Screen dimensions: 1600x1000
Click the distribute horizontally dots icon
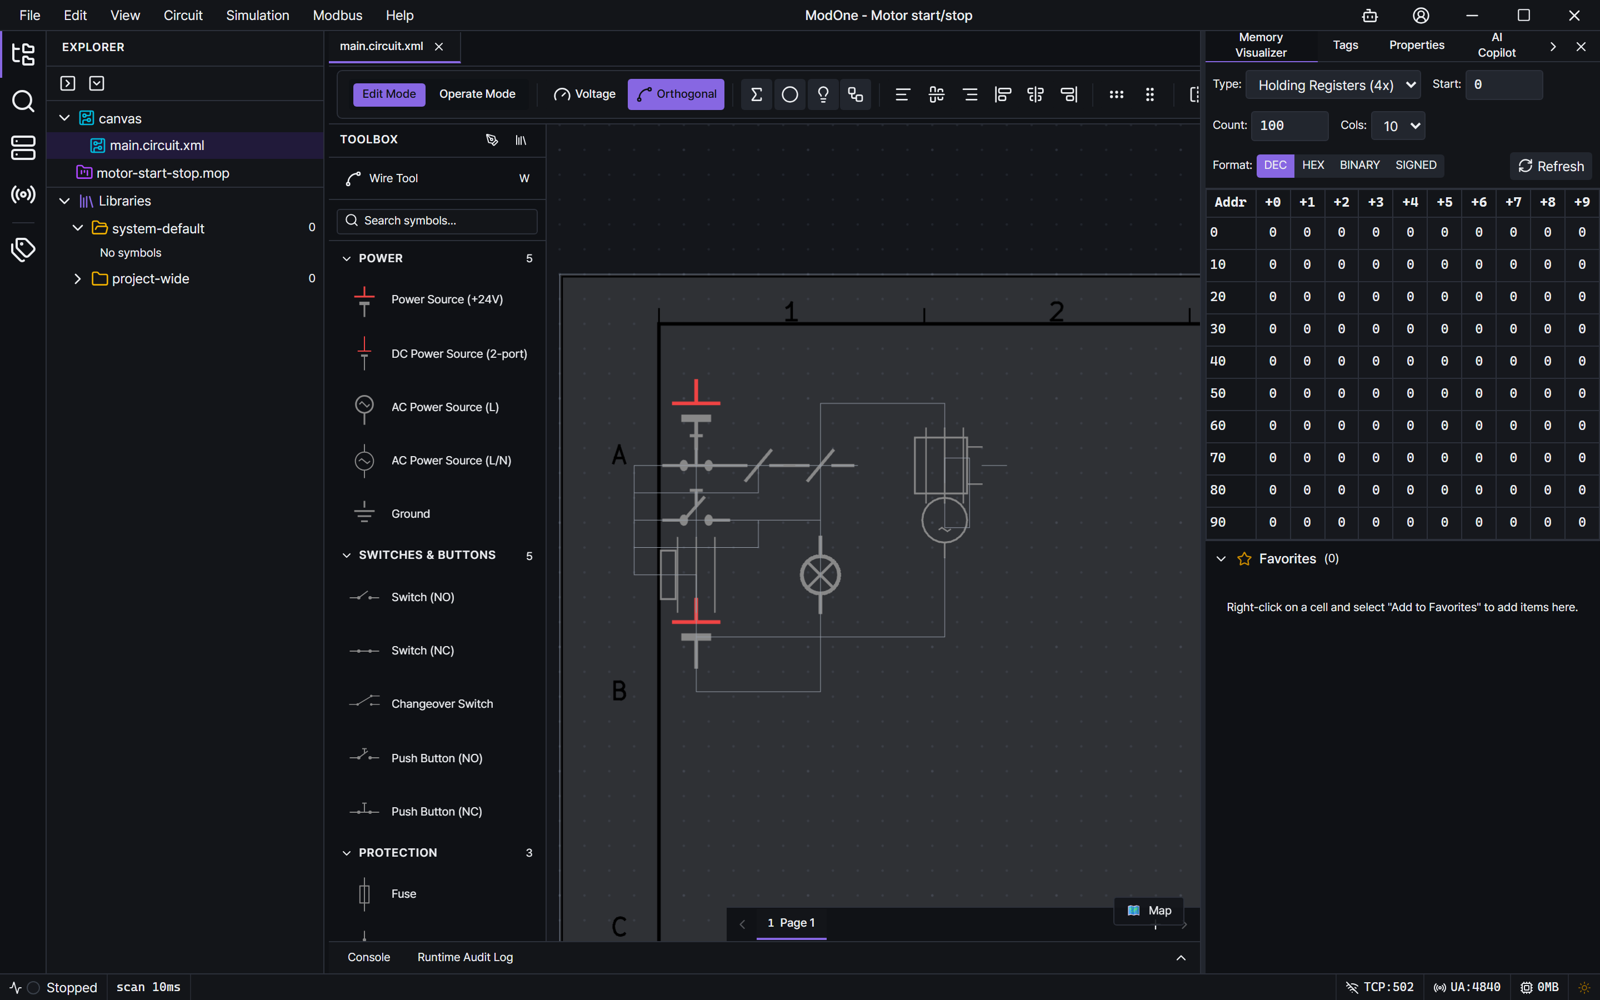click(1117, 94)
